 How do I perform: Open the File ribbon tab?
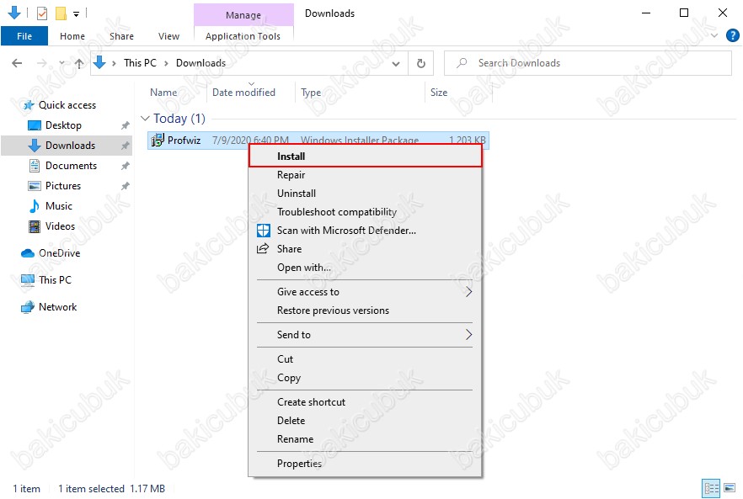pyautogui.click(x=24, y=36)
